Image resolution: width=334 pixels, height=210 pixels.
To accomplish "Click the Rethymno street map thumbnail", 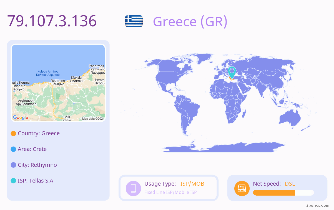I will point(58,83).
